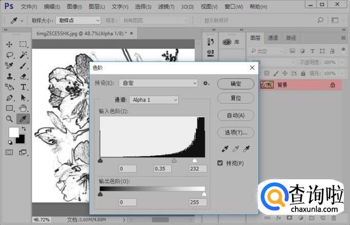This screenshot has height=225, width=350.
Task: Click the midtone gray input levels slider
Action: [x=174, y=161]
